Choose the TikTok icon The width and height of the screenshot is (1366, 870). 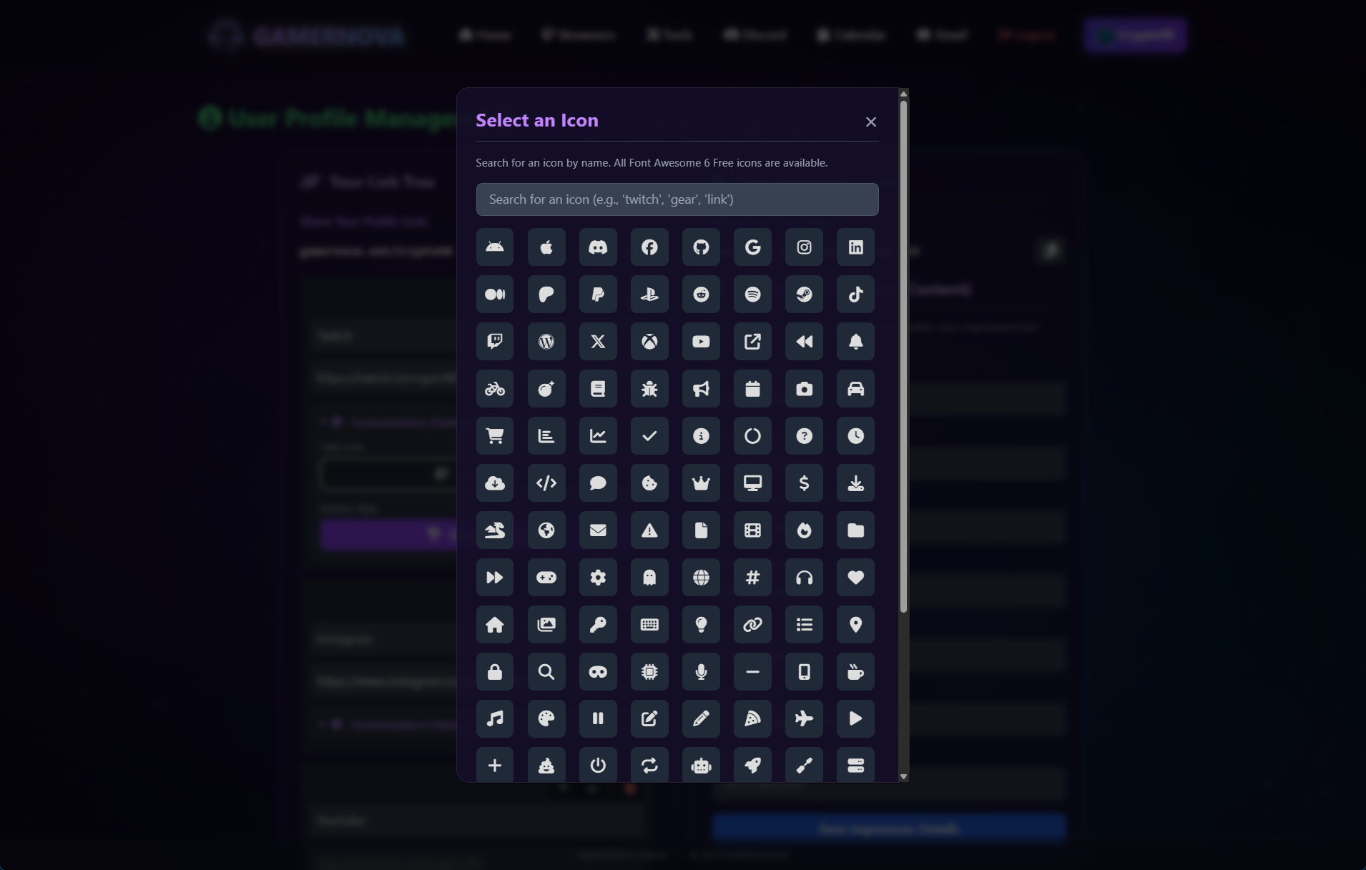click(855, 295)
